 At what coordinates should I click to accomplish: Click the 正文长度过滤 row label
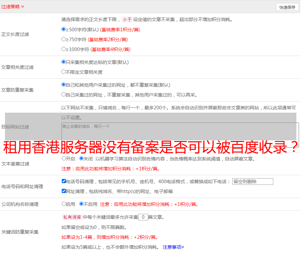pos(15,34)
